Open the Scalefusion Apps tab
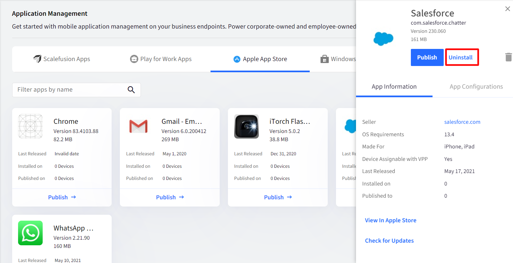 pos(61,59)
